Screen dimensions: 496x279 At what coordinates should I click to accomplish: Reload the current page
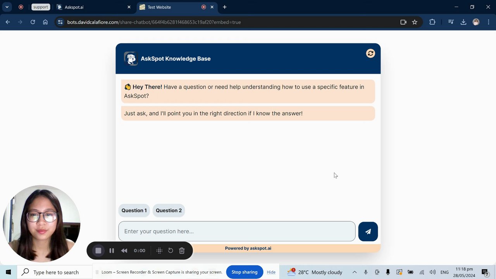pyautogui.click(x=33, y=22)
